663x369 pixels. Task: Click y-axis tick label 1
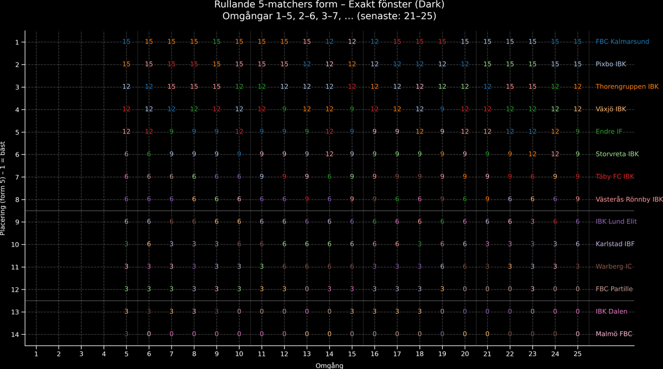[17, 42]
